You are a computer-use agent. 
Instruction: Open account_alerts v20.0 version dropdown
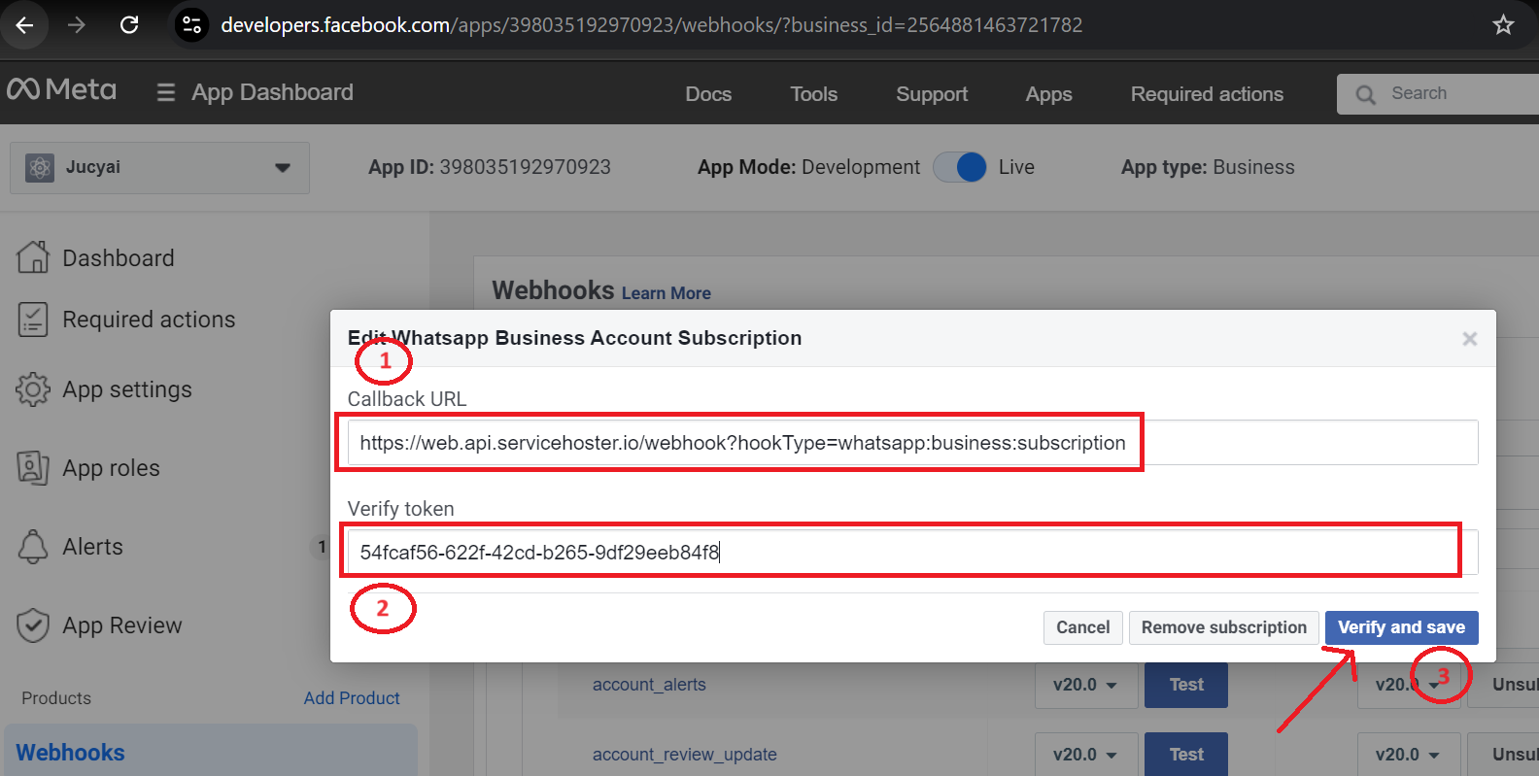coord(1084,685)
